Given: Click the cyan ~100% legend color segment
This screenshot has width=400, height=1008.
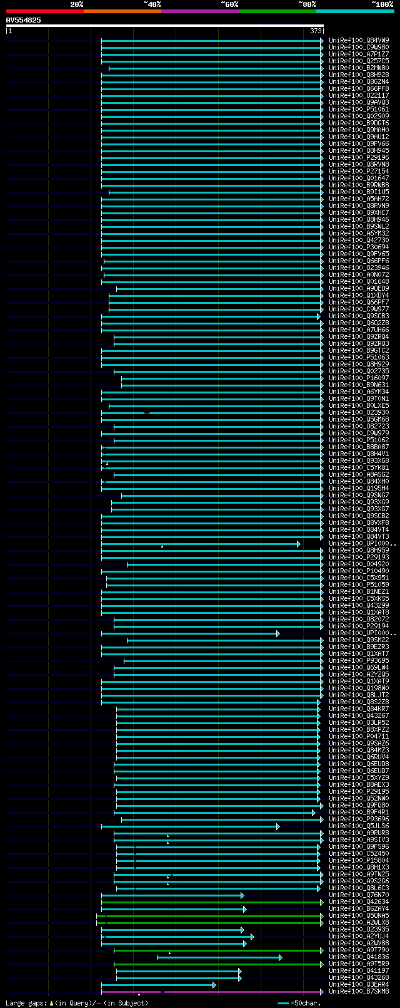Looking at the screenshot, I should (355, 11).
